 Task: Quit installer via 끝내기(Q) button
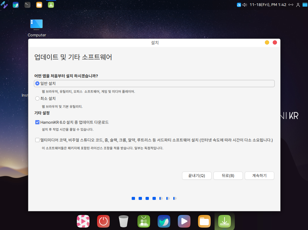pyautogui.click(x=196, y=176)
